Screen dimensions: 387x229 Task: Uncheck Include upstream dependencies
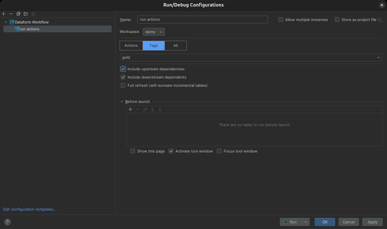pos(123,69)
